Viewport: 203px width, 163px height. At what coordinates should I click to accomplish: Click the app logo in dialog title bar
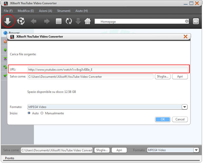12,37
